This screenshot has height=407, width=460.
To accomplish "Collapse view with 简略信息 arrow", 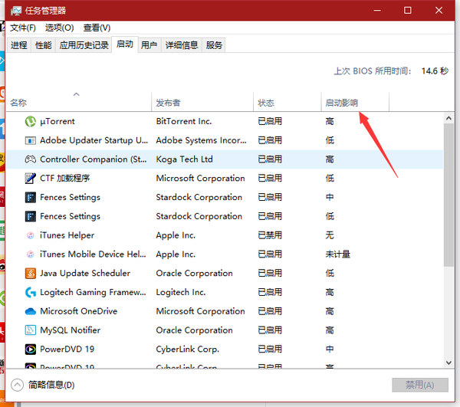I will [x=17, y=385].
